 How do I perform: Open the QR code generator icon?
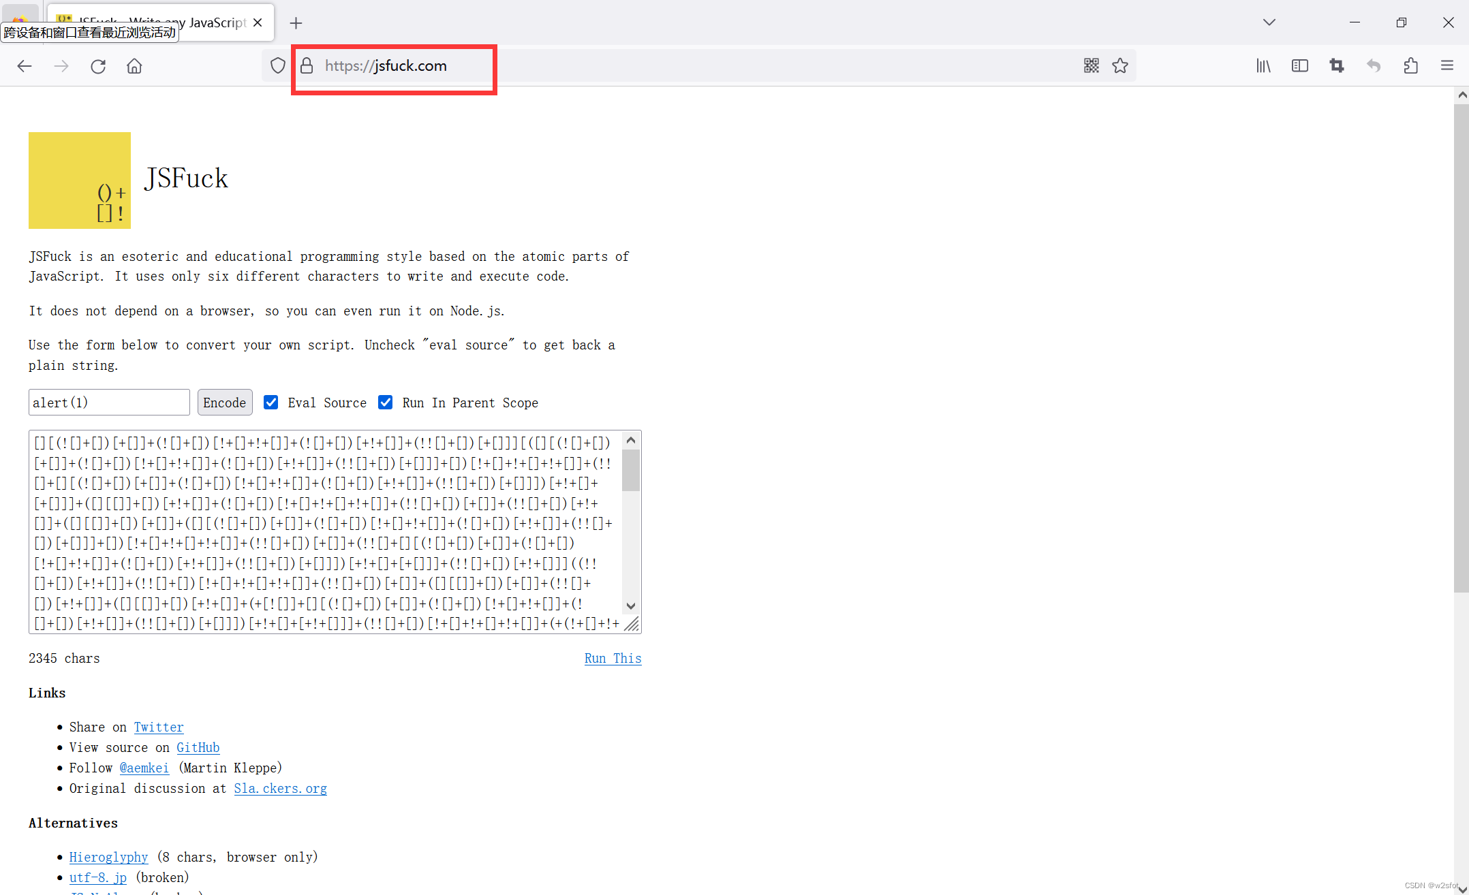1091,66
